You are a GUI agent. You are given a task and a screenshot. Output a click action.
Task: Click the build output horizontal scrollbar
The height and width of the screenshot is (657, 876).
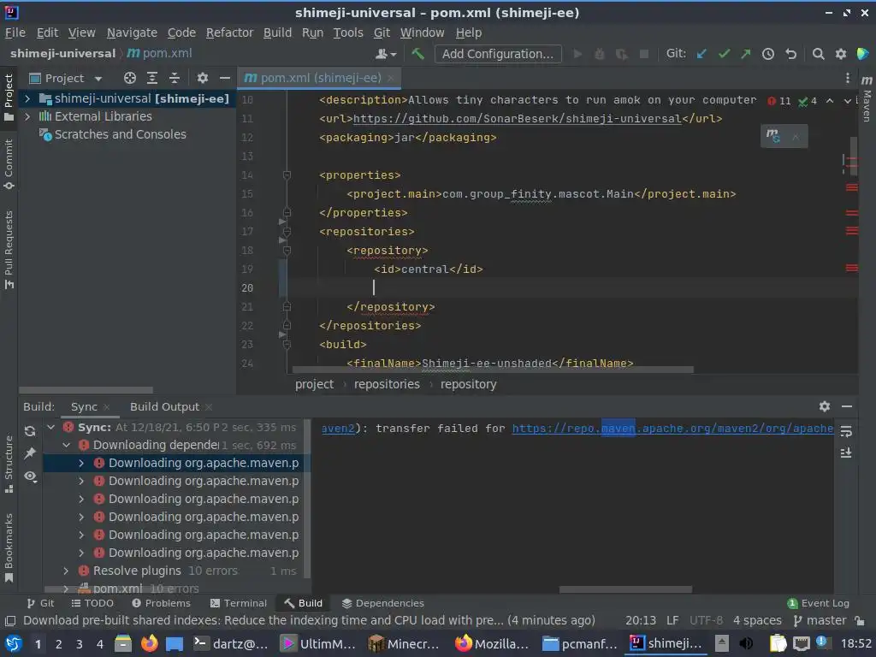(x=625, y=589)
